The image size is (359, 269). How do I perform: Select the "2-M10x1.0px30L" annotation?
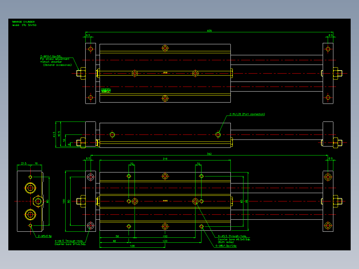pyautogui.click(x=51, y=56)
